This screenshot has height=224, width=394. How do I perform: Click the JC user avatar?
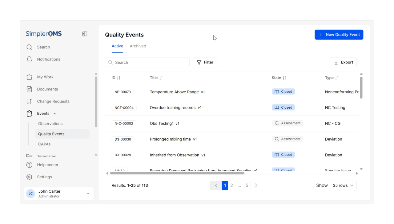click(30, 194)
